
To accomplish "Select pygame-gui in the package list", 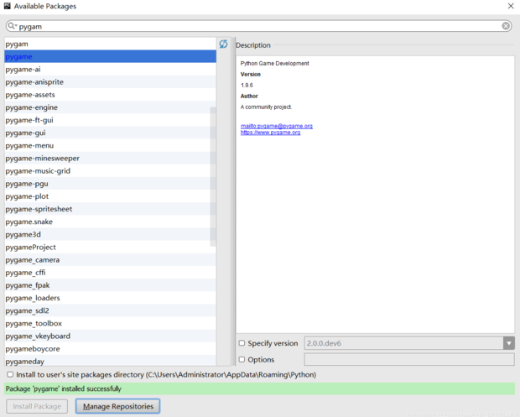I will pyautogui.click(x=25, y=133).
